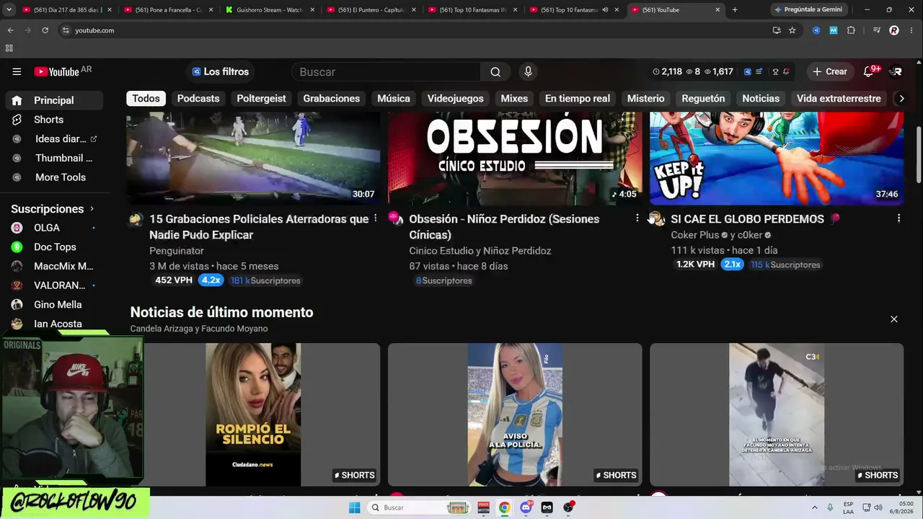Click the YouTube search input field
This screenshot has width=923, height=519.
(386, 72)
